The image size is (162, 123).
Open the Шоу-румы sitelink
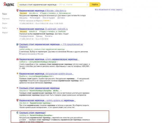[23, 18]
